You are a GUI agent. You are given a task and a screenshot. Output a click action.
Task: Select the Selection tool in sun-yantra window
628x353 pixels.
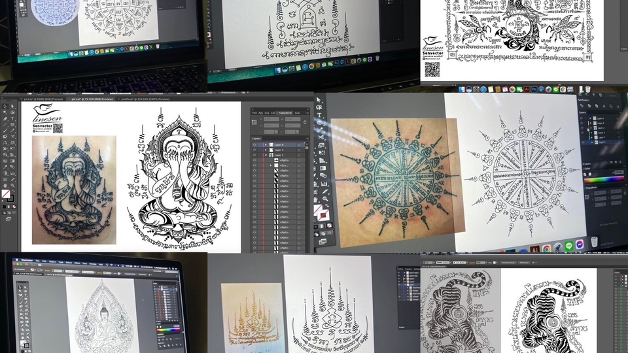[x=319, y=100]
